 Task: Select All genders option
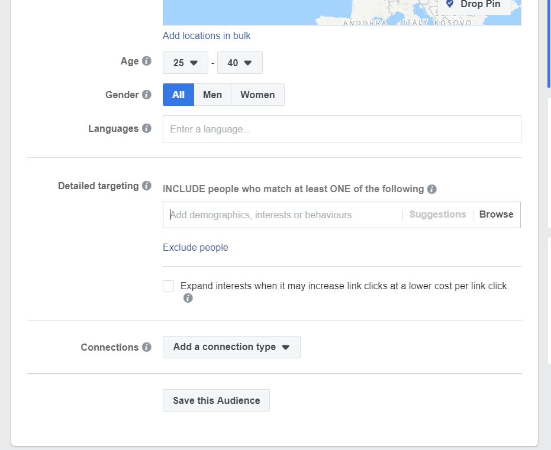tap(179, 95)
